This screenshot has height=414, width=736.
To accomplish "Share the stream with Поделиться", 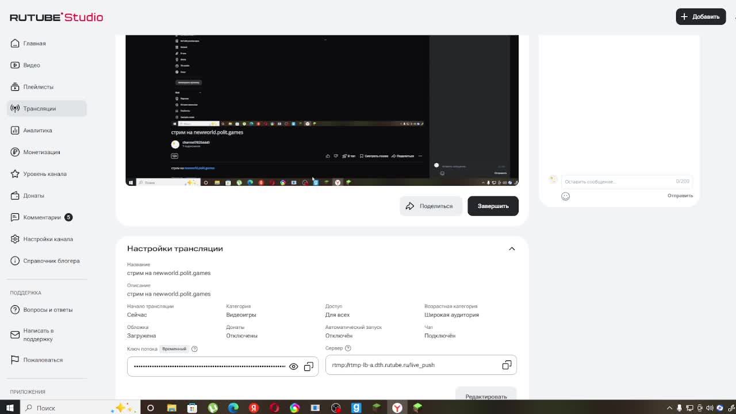I will [431, 206].
